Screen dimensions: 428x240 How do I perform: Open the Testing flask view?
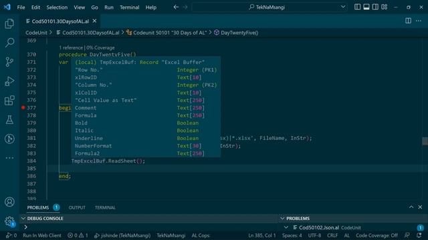point(9,120)
